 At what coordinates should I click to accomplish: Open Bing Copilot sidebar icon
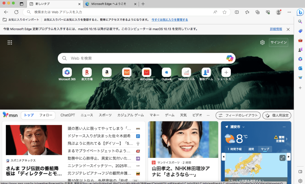300,12
